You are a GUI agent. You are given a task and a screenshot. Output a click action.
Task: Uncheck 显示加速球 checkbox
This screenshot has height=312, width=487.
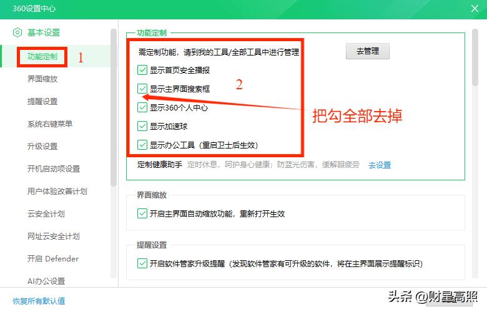[x=142, y=126]
